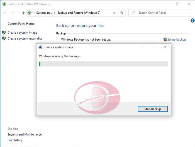Click 'Windows is saving the backup...' text
The width and height of the screenshot is (195, 147).
(60, 56)
